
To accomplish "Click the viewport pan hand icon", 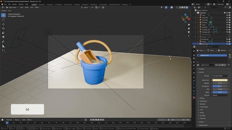I will (188, 28).
